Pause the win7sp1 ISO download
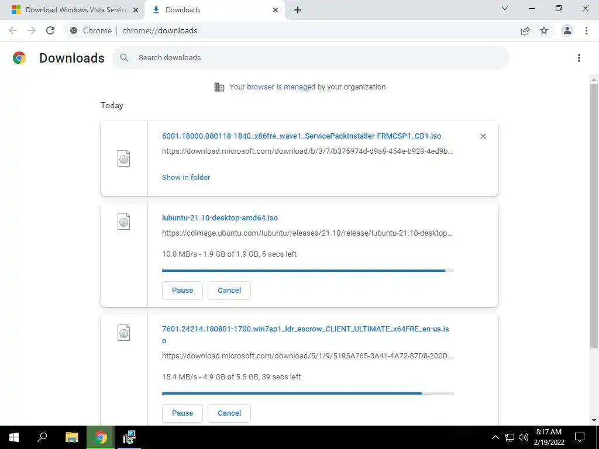599x449 pixels. pyautogui.click(x=183, y=413)
